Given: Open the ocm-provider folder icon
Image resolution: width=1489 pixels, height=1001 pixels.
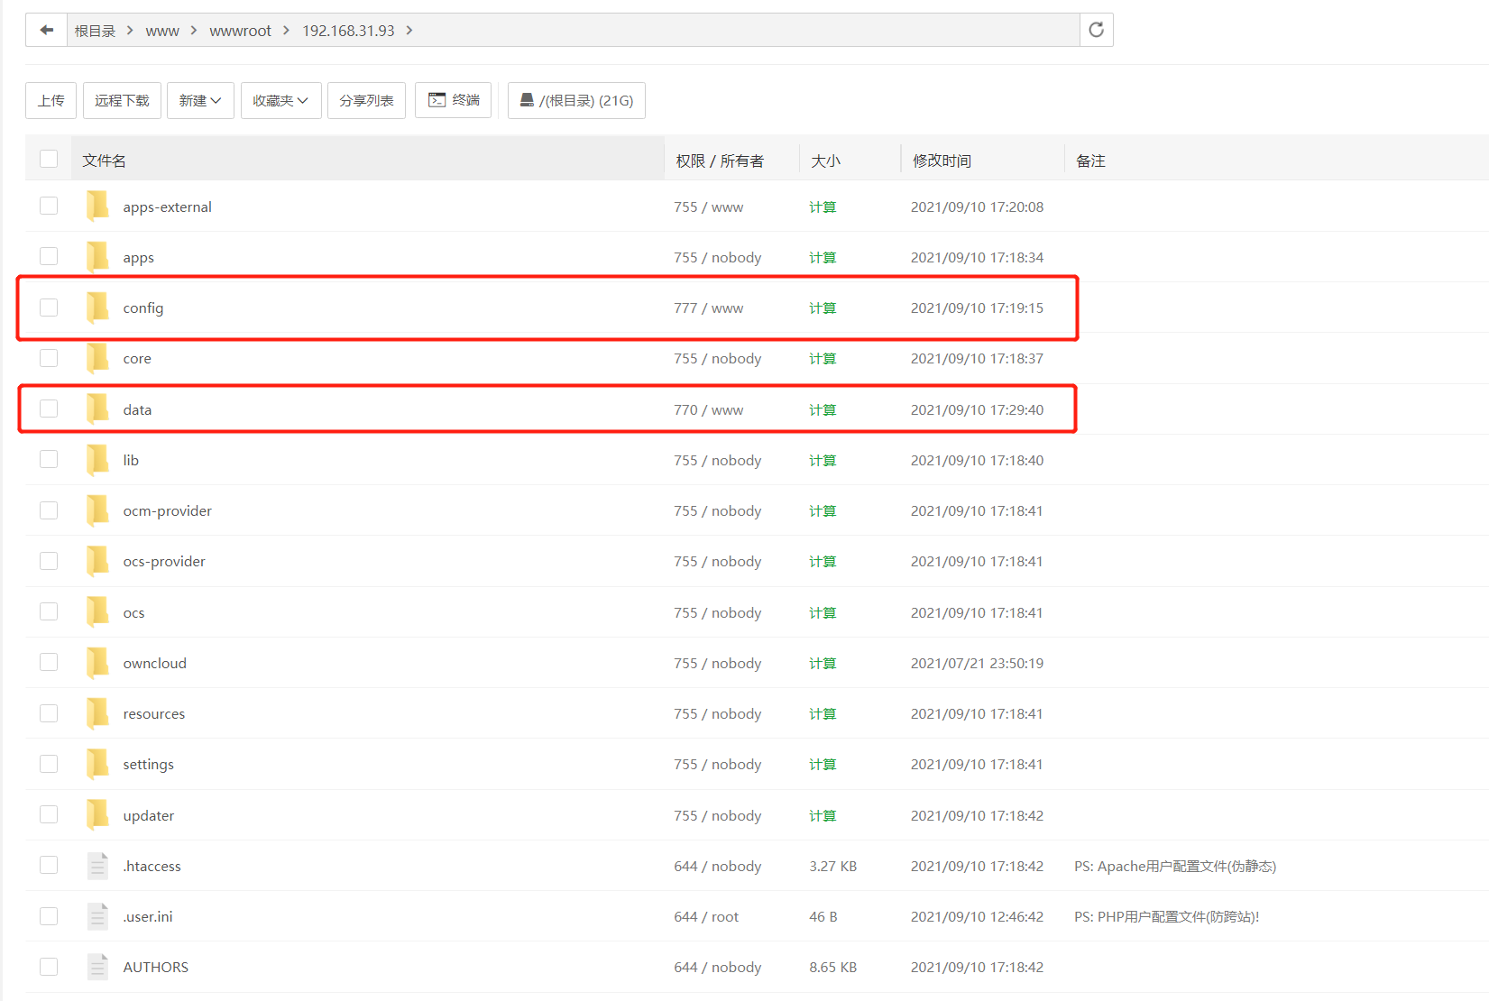Looking at the screenshot, I should click(x=97, y=510).
